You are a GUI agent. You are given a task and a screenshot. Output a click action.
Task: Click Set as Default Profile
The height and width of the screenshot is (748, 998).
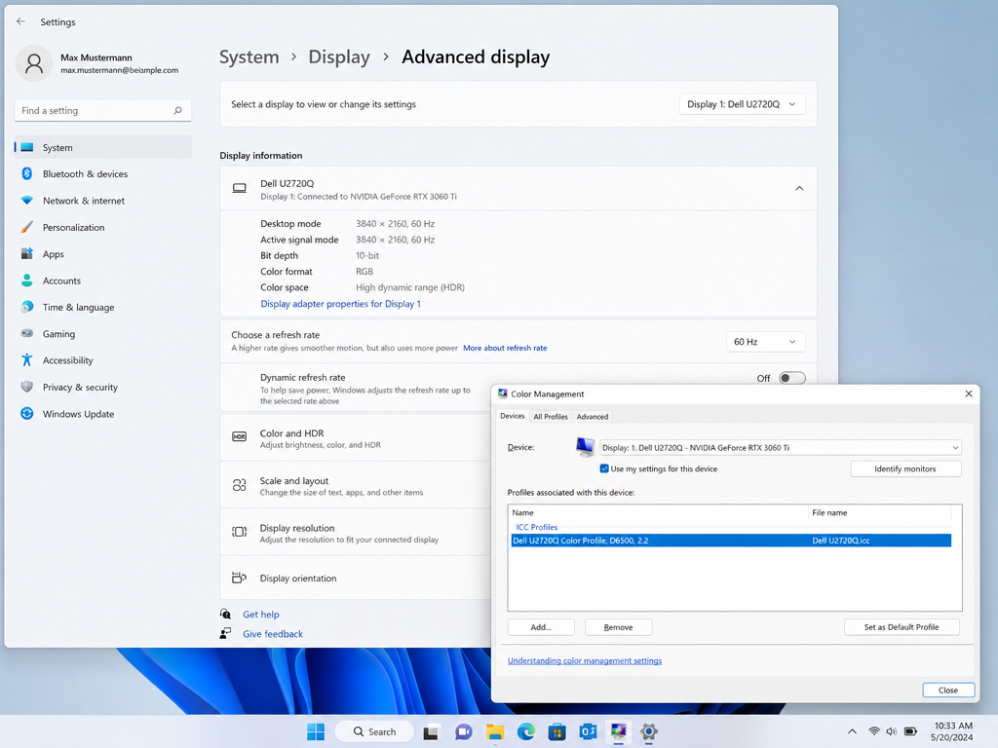(x=902, y=627)
